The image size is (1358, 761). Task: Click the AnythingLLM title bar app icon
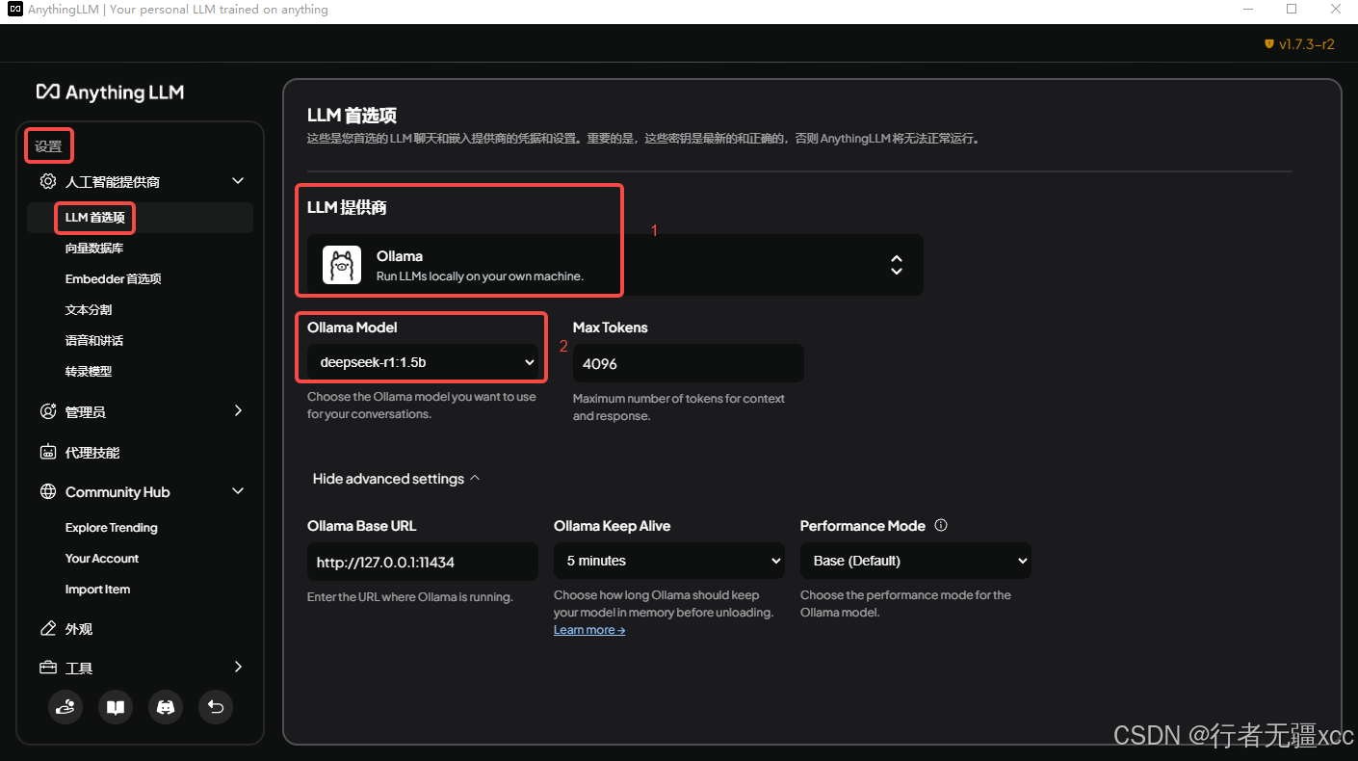coord(15,10)
